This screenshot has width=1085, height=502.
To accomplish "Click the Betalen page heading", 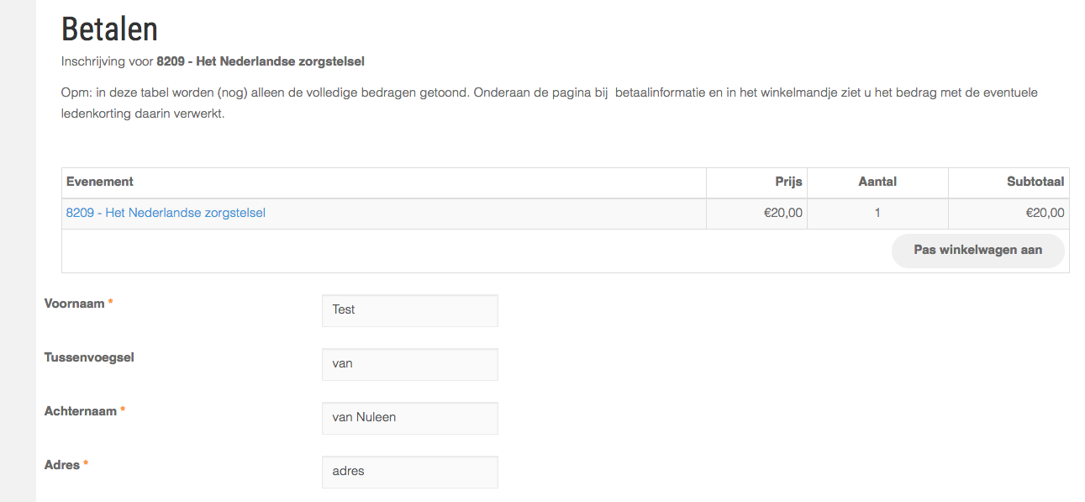I will click(x=109, y=29).
